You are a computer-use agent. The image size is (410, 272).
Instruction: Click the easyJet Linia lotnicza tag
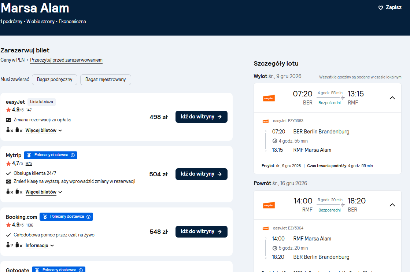[x=41, y=102]
